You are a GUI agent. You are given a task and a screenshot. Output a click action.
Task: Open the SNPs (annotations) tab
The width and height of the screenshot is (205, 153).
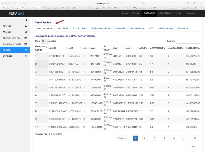click(x=101, y=28)
